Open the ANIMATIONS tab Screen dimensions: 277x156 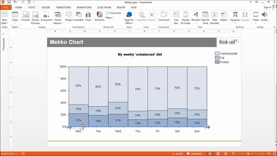pyautogui.click(x=84, y=7)
